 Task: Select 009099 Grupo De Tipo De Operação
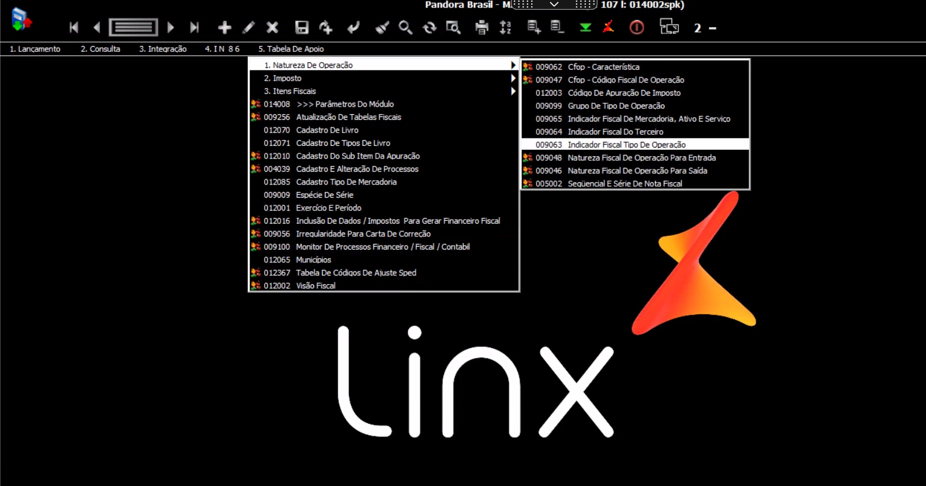click(x=635, y=106)
